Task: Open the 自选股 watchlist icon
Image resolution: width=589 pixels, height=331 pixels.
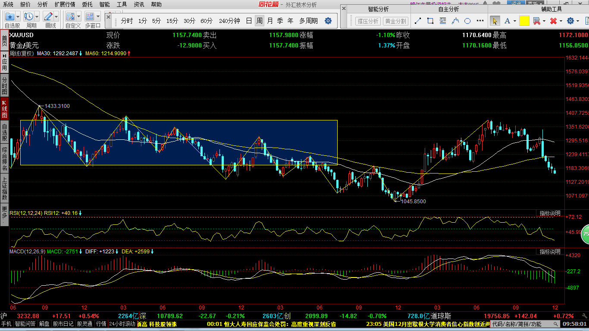Action: click(x=9, y=17)
